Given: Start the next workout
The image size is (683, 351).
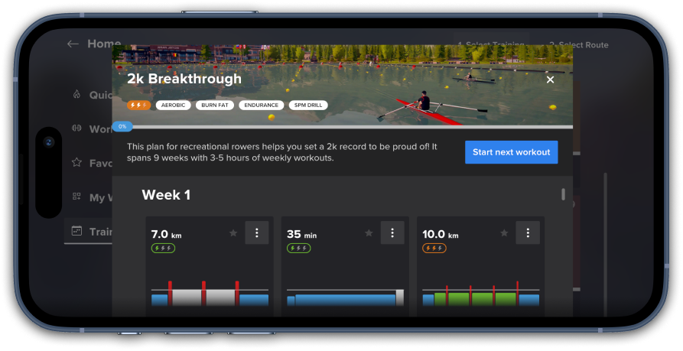Looking at the screenshot, I should pyautogui.click(x=512, y=152).
